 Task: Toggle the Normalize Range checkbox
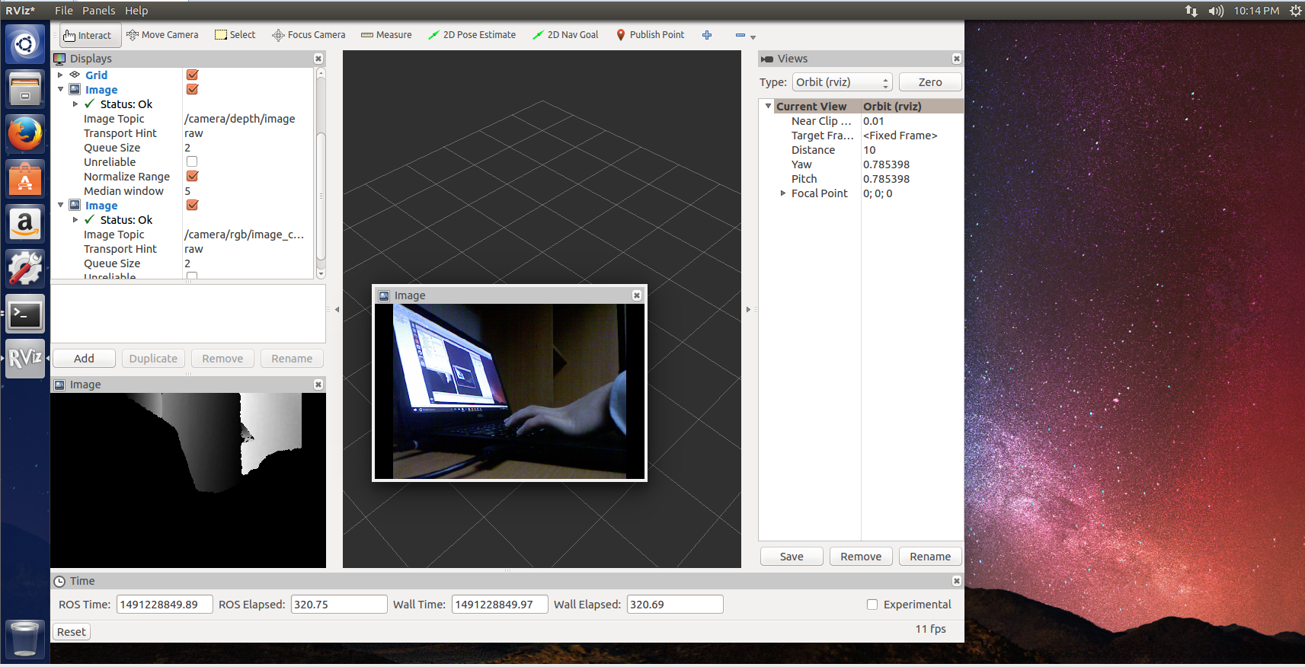(192, 176)
